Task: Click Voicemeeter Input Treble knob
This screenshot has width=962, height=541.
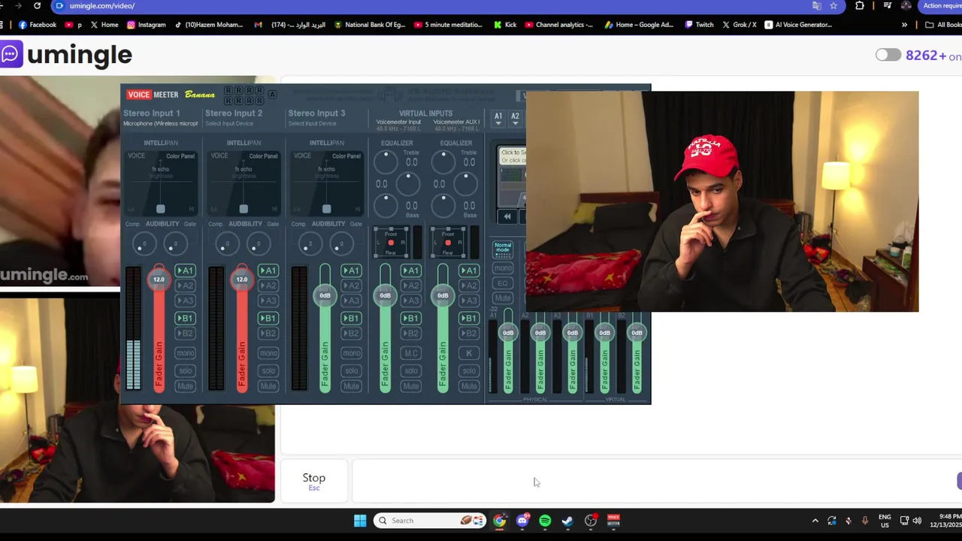Action: (x=386, y=160)
